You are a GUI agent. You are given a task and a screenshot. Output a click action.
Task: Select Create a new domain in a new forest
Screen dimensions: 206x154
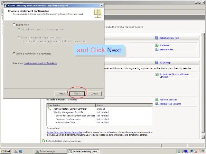click(x=14, y=54)
